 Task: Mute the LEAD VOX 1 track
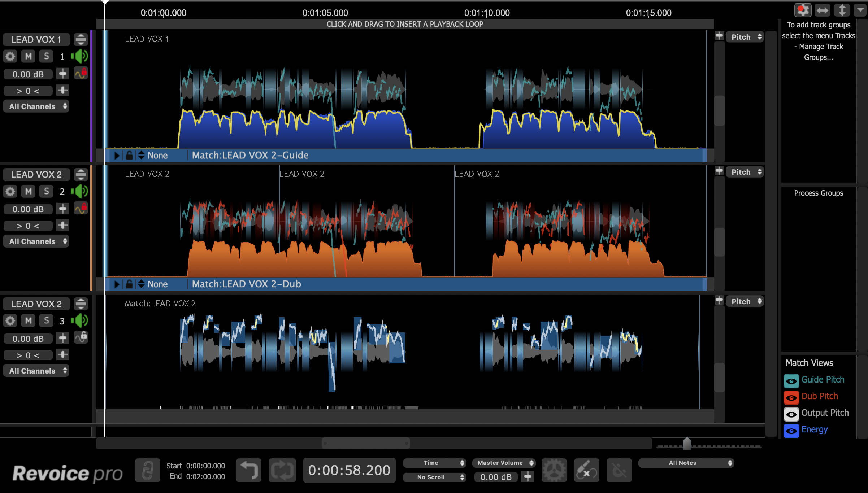28,56
